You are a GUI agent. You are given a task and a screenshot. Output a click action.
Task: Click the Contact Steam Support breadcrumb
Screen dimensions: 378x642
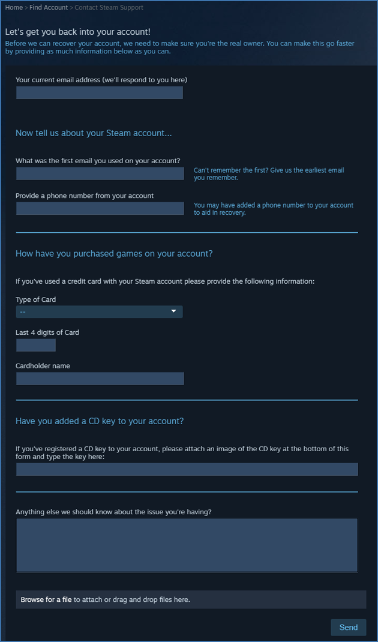click(x=109, y=8)
